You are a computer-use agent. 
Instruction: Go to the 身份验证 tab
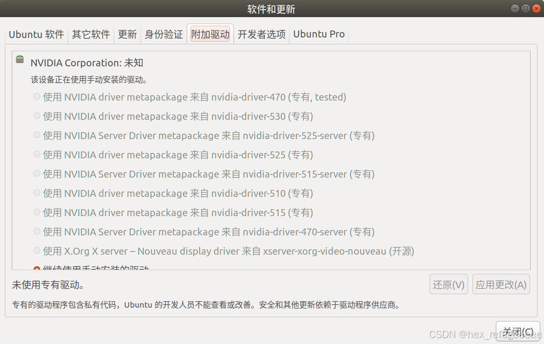(x=164, y=34)
